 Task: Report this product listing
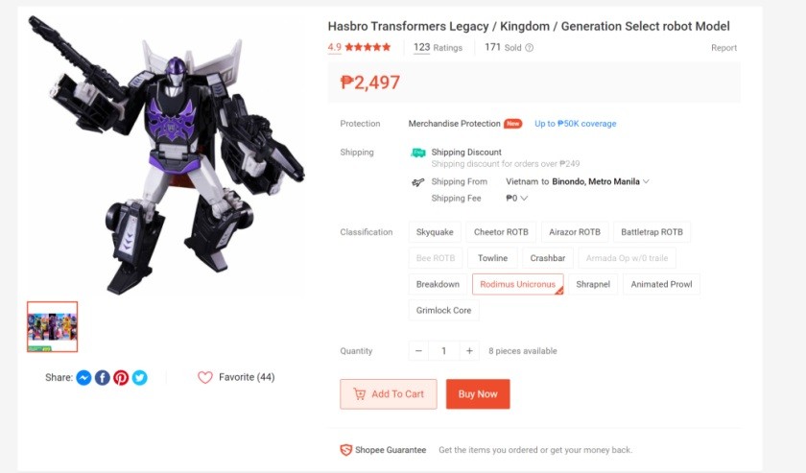(723, 48)
